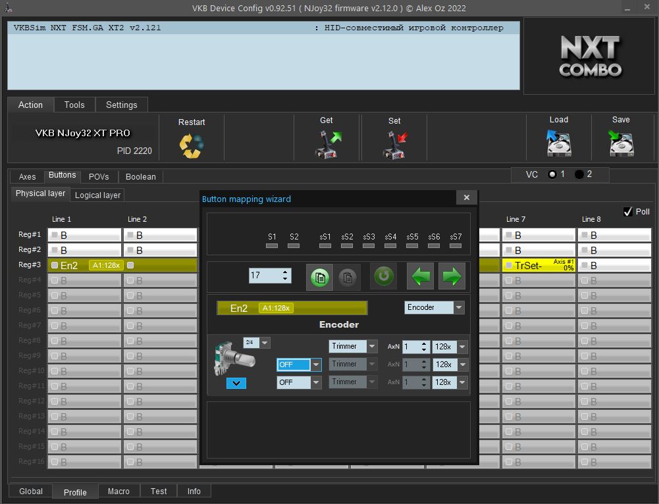The image size is (659, 504).
Task: Select Reg#2 Line 2 B cell
Action: tap(160, 250)
